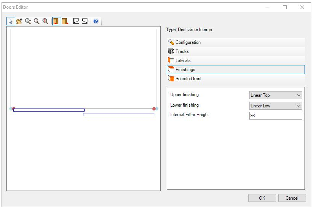The width and height of the screenshot is (314, 211).
Task: Click the Upper finishing label
Action: (184, 95)
